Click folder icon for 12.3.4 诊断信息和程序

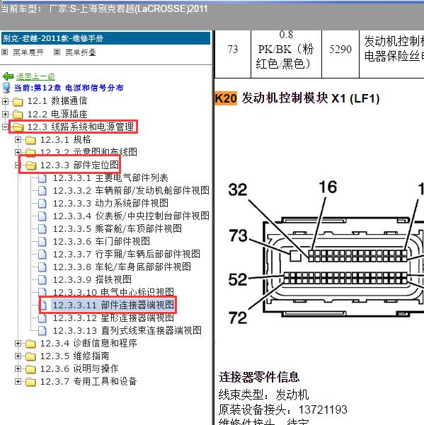coord(30,344)
